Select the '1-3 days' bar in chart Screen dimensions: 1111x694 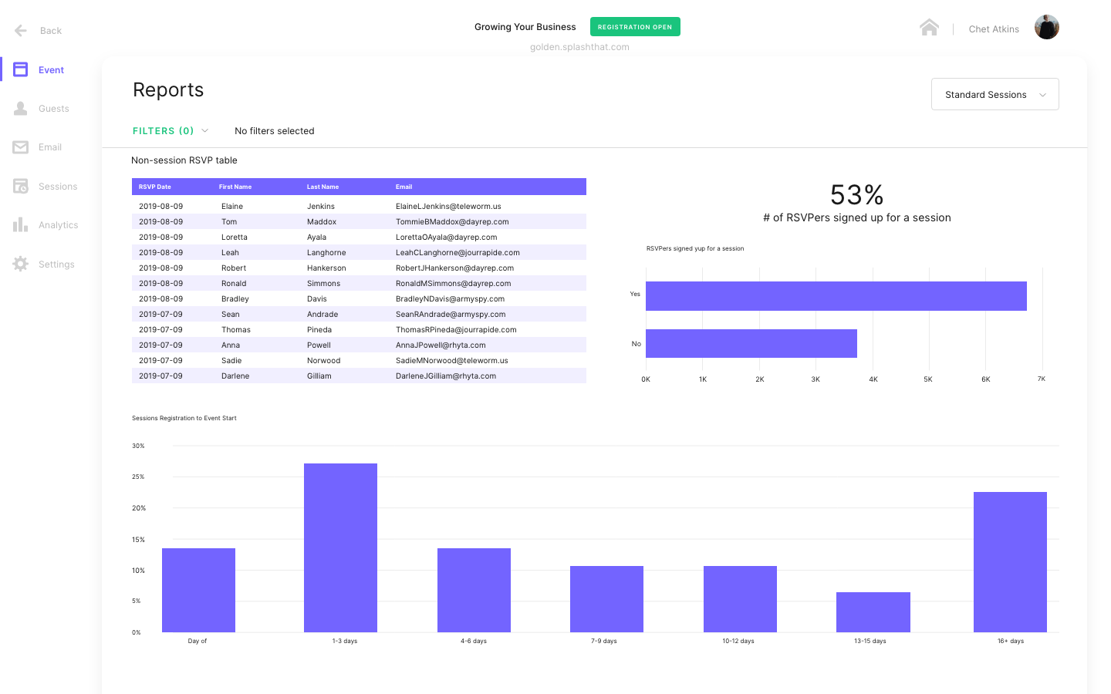pos(340,547)
